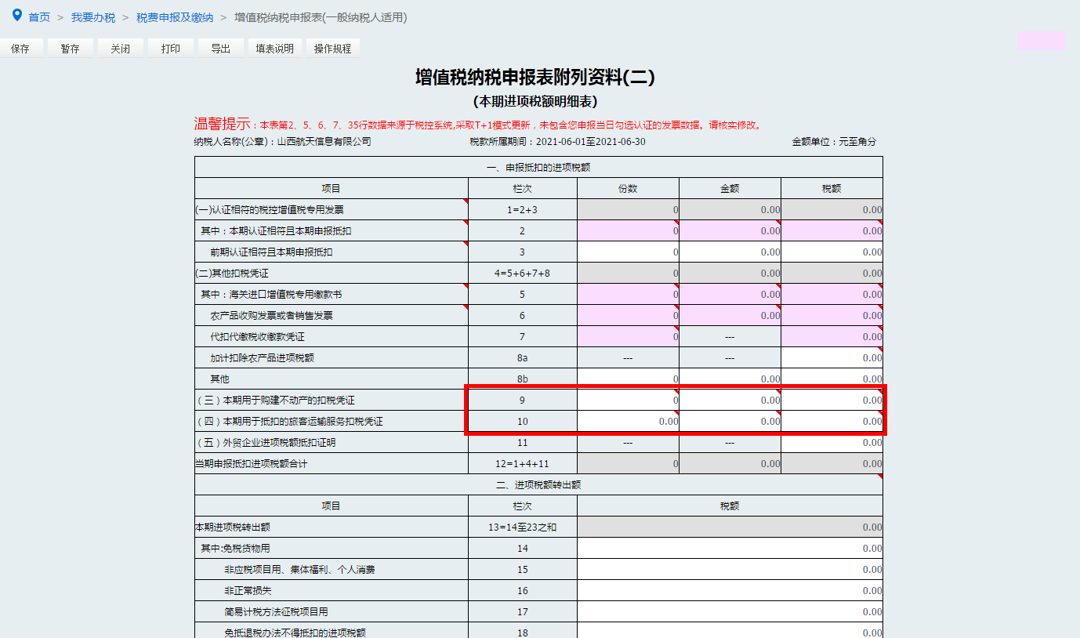Viewport: 1080px width, 638px height.
Task: Click row 14 免税货物用 税额 field
Action: coord(730,549)
